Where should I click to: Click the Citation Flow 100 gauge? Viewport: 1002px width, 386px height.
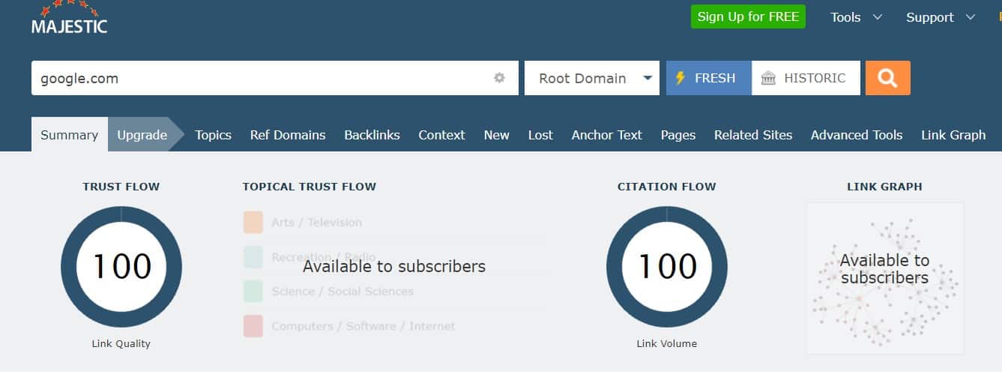[667, 267]
